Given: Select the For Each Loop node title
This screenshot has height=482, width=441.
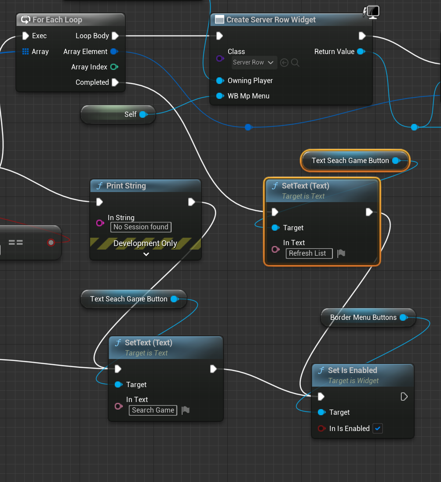Looking at the screenshot, I should pos(57,20).
